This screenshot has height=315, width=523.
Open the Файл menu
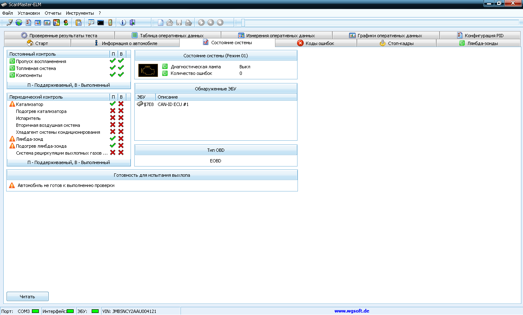click(x=7, y=13)
